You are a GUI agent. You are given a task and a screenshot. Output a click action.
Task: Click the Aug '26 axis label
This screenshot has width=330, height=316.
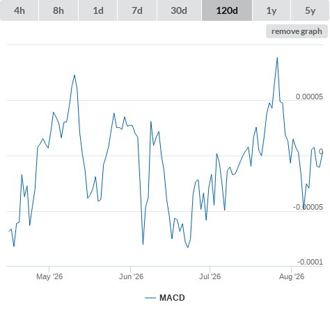click(292, 276)
